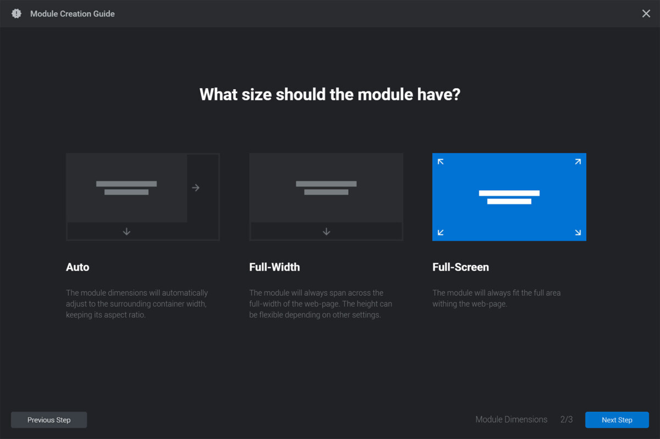Close the Module Creation Guide dialog
Viewport: 660px width, 439px height.
tap(646, 13)
